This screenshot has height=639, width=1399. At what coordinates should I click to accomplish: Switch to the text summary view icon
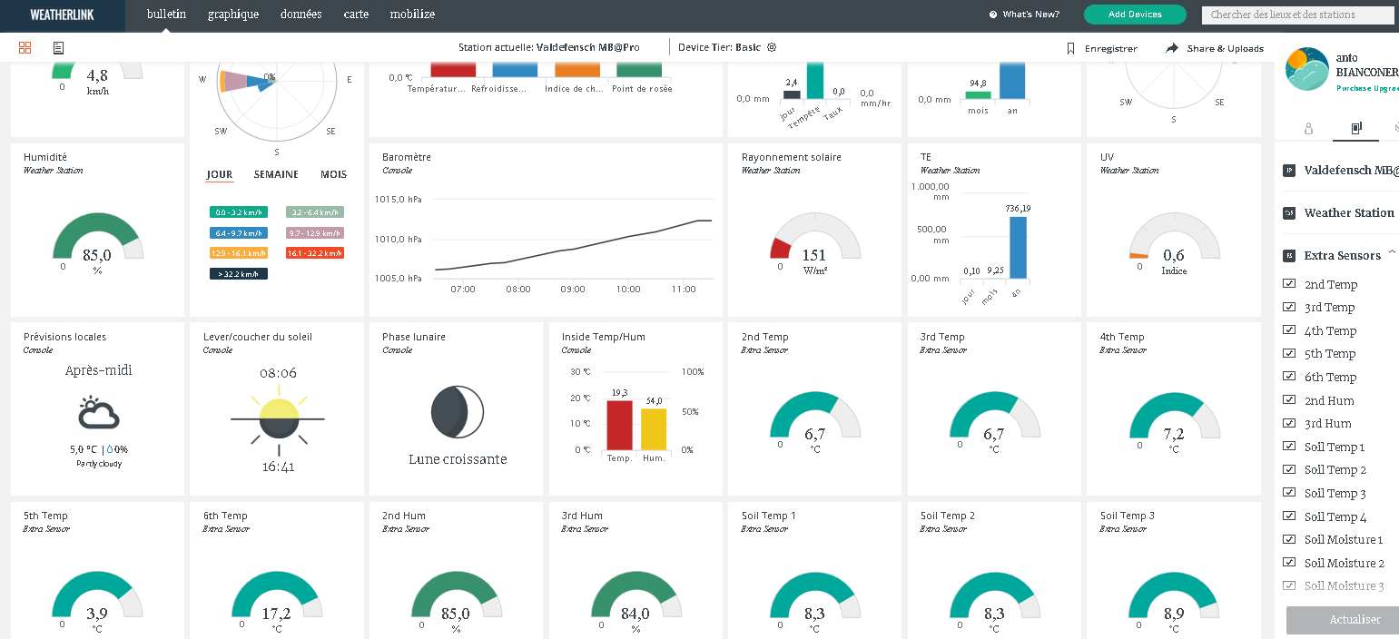[58, 47]
